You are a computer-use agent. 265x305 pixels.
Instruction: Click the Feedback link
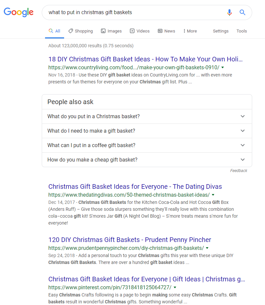click(238, 171)
